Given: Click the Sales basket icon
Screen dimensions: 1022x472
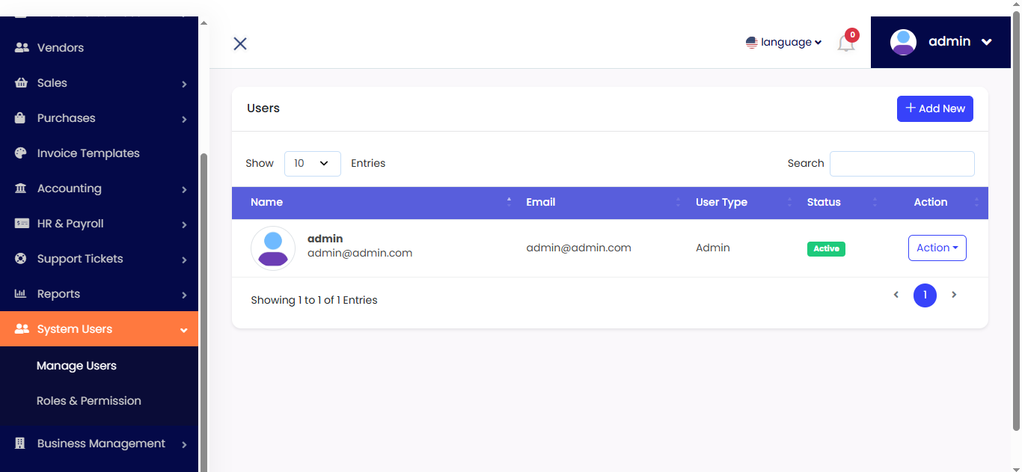Looking at the screenshot, I should click(22, 82).
